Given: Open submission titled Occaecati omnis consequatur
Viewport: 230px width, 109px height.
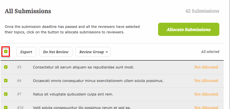Looking at the screenshot, I should 98,81.
